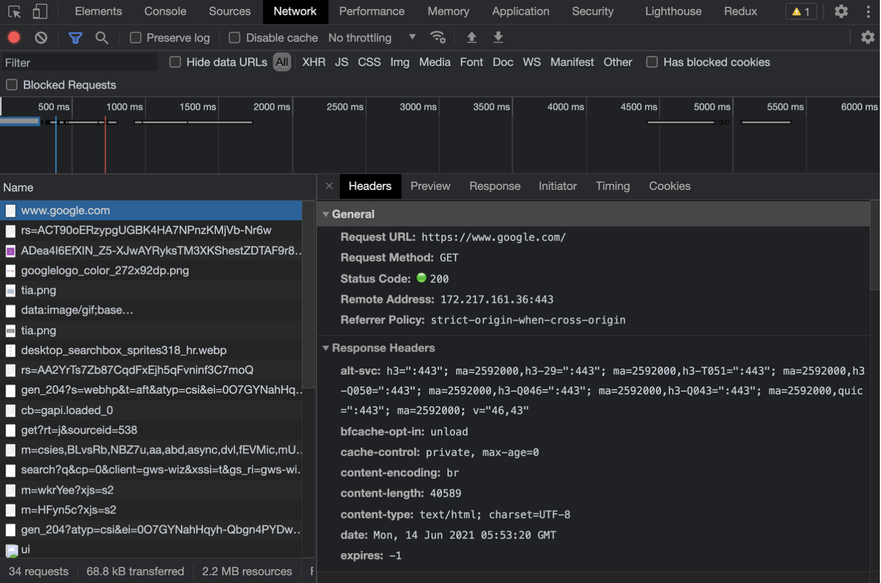Screen dimensions: 881x583
Task: Filter by Media requests
Action: click(x=435, y=62)
